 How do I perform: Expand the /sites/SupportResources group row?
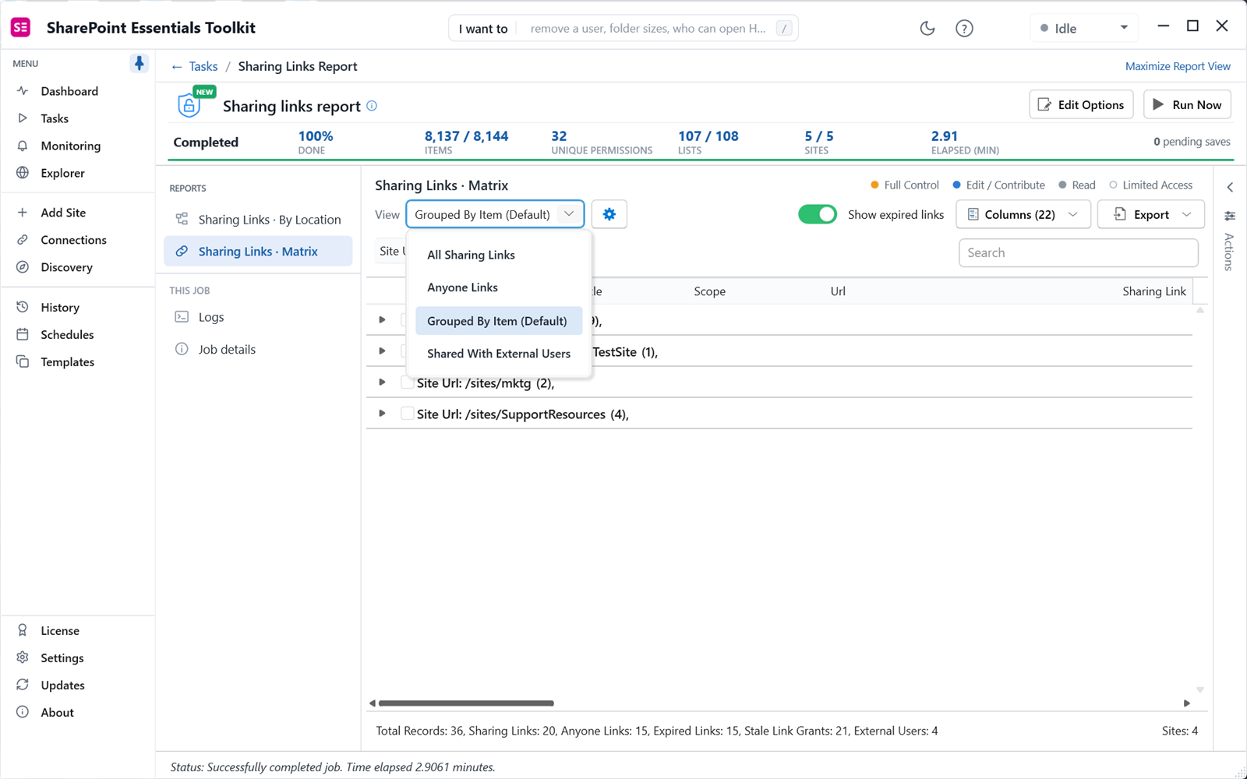[382, 414]
